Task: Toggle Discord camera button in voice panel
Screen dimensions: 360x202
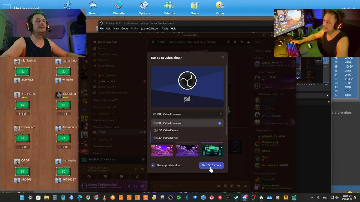Action: coord(89,176)
